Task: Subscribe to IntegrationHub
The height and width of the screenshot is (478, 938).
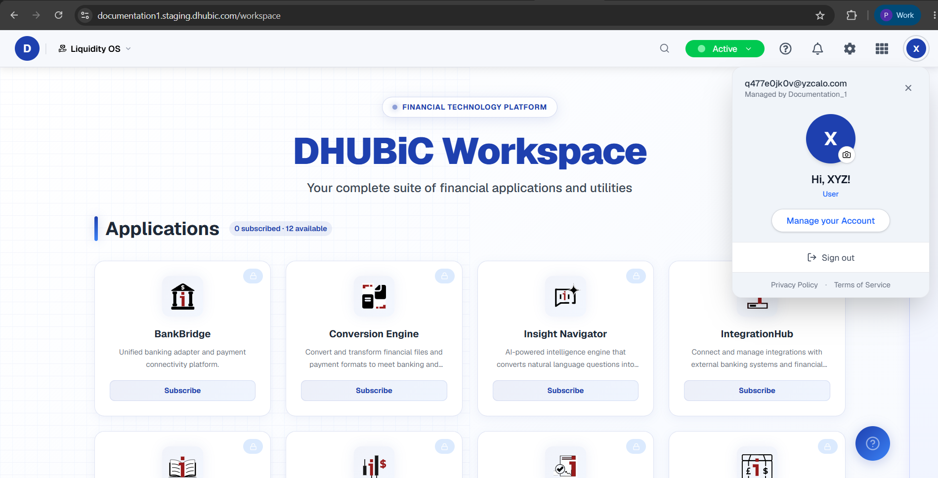Action: point(757,391)
